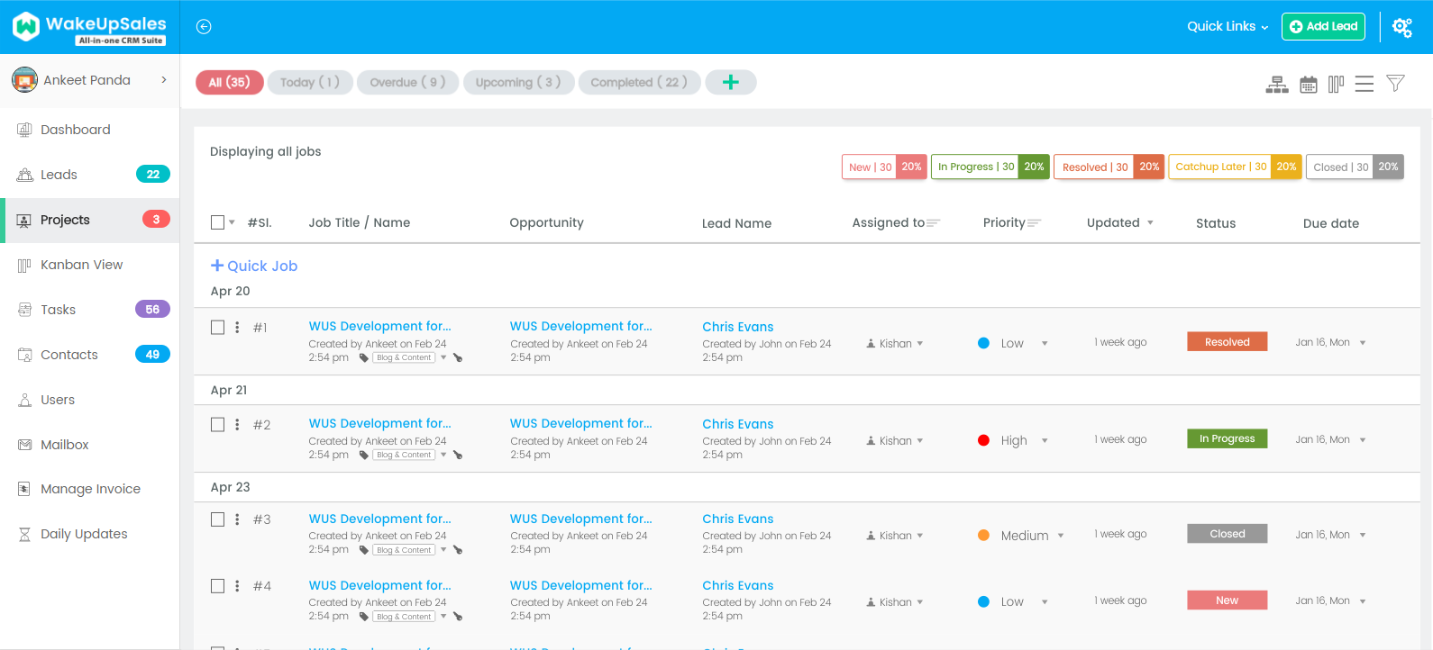Viewport: 1433px width, 650px height.
Task: Click the Contacts sidebar icon
Action: [x=24, y=355]
